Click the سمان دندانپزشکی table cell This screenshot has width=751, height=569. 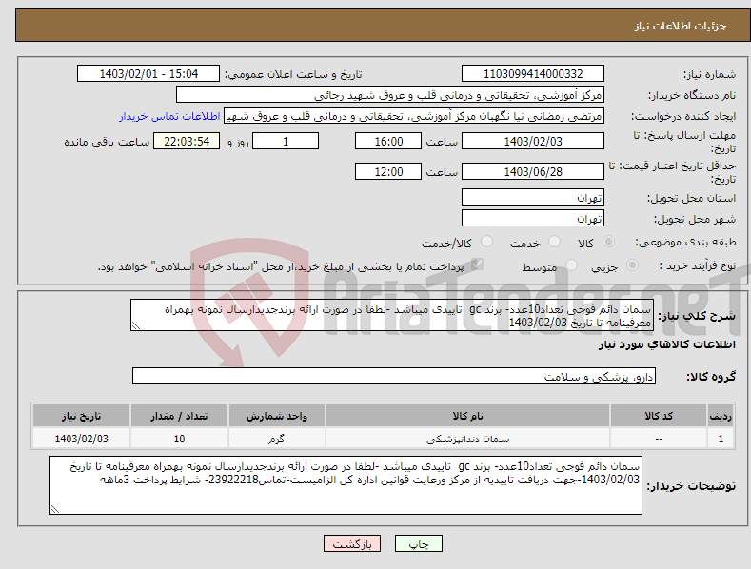point(467,439)
